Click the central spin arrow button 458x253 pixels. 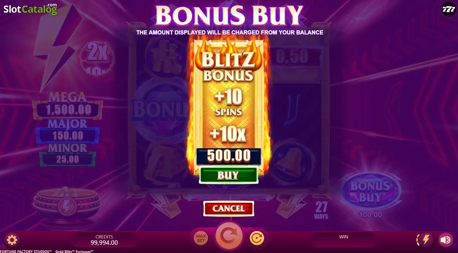(229, 235)
